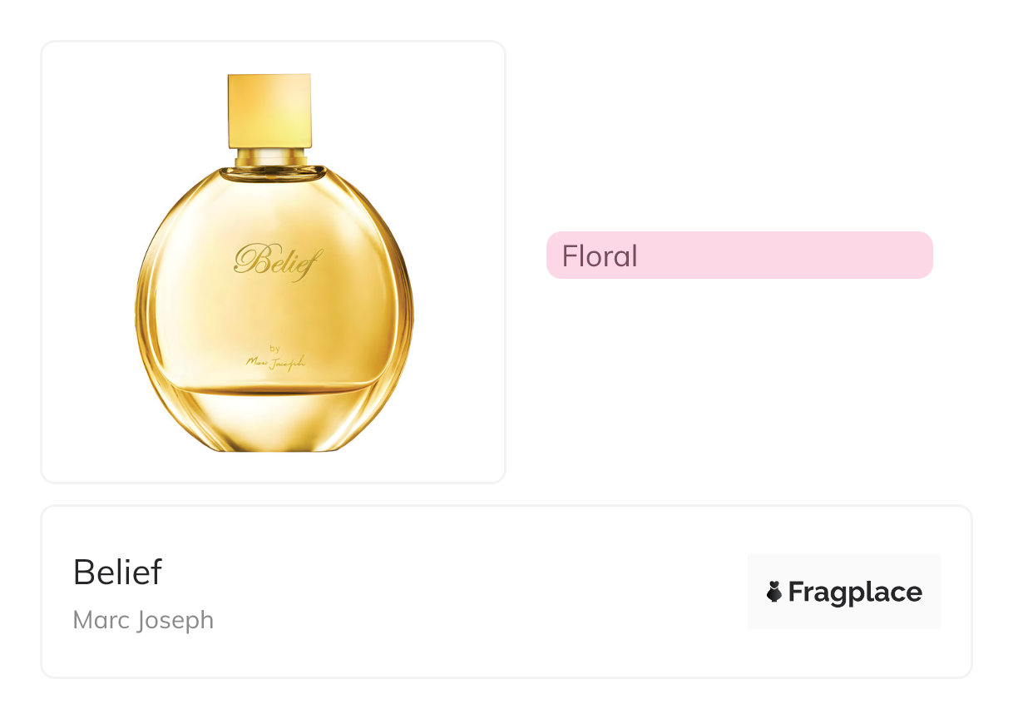The height and width of the screenshot is (719, 1013).
Task: Click the Belief product title
Action: point(117,572)
